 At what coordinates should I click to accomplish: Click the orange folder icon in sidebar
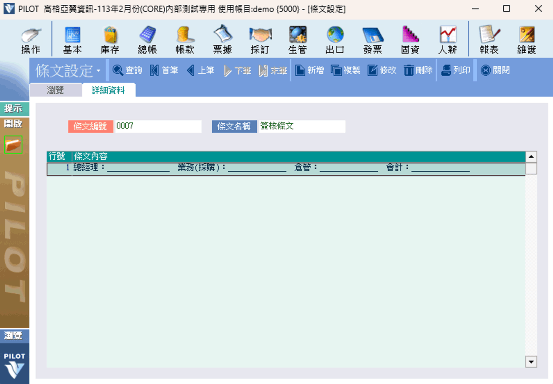pyautogui.click(x=13, y=145)
